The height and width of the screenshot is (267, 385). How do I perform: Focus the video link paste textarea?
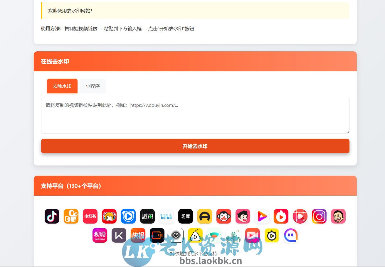point(195,116)
